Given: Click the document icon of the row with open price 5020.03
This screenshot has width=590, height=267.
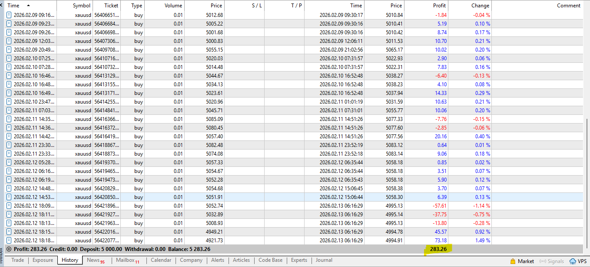Looking at the screenshot, I should 9,58.
